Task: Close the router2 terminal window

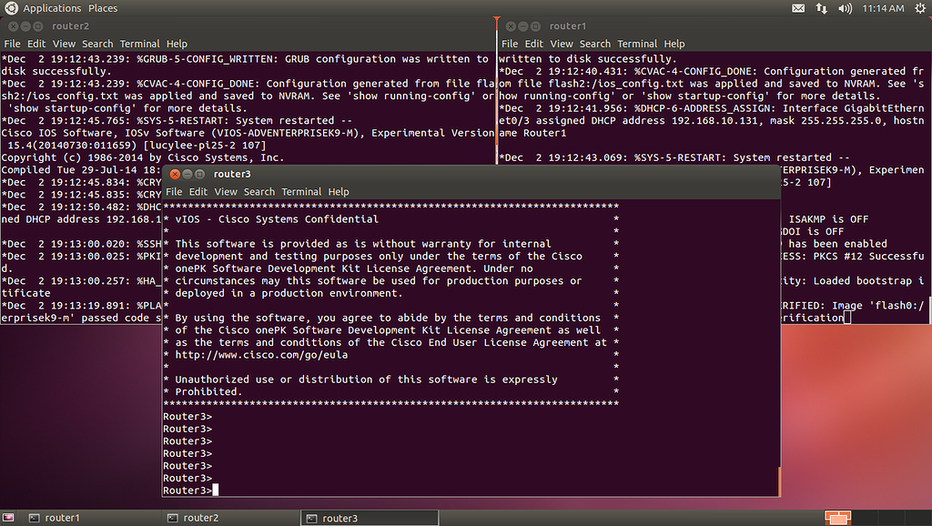Action: [13, 26]
